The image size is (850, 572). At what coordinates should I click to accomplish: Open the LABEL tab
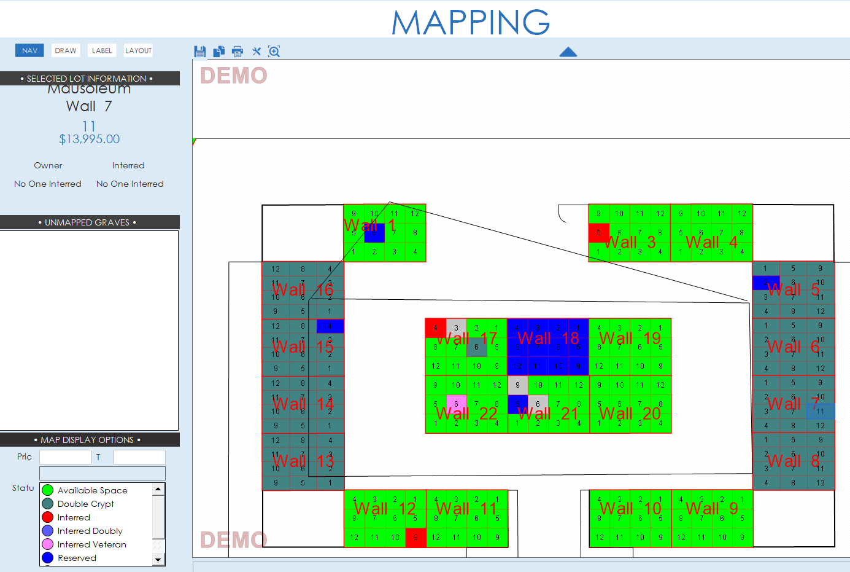102,50
